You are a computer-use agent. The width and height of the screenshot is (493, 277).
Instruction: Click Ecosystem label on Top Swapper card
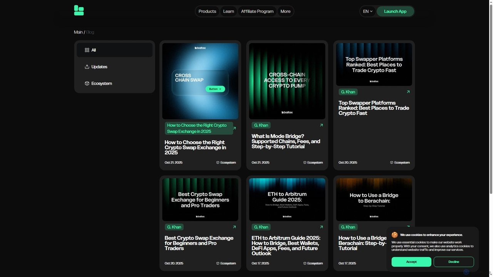coord(400,163)
